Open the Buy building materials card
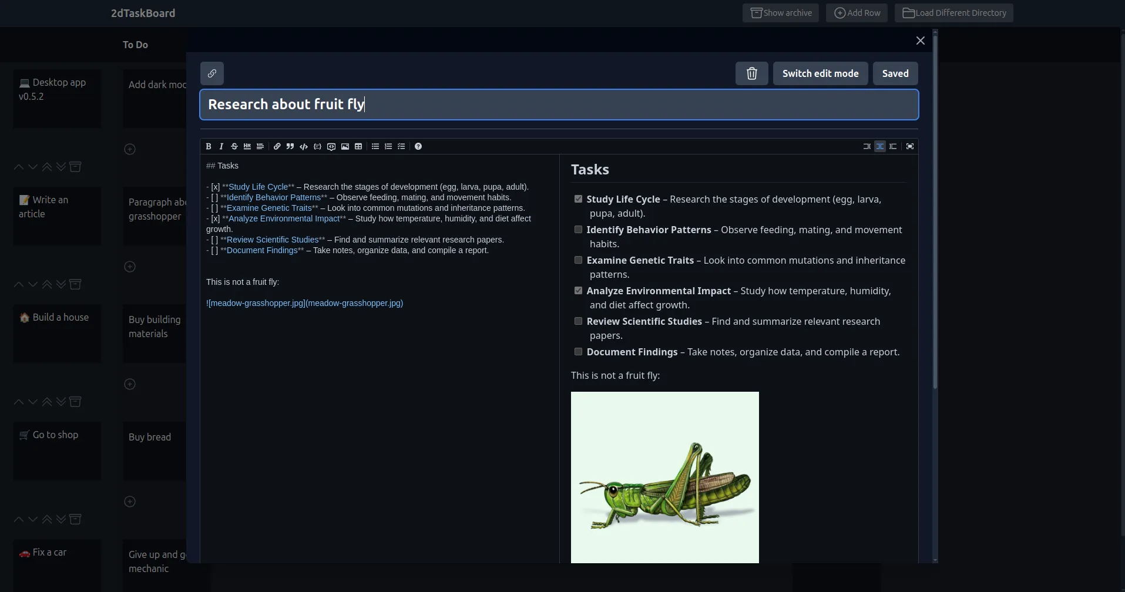Screen dimensions: 1125x592 155,334
